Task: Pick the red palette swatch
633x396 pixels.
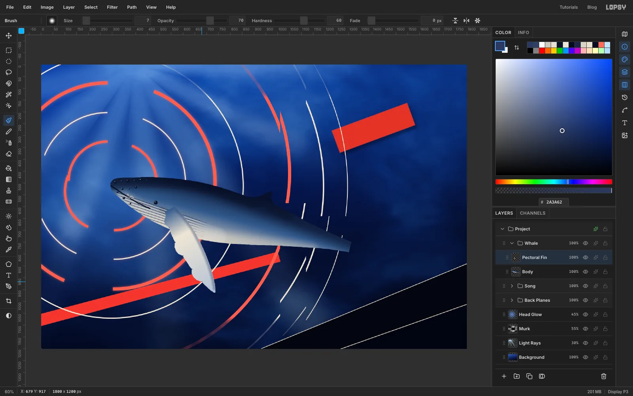Action: [x=542, y=51]
